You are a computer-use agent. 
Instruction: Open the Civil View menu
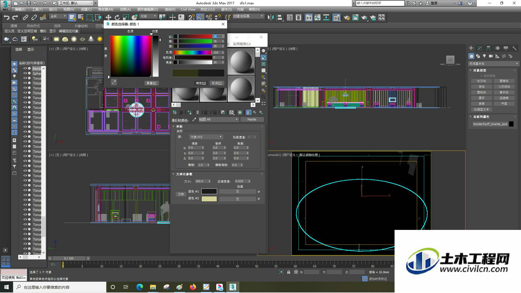point(188,9)
